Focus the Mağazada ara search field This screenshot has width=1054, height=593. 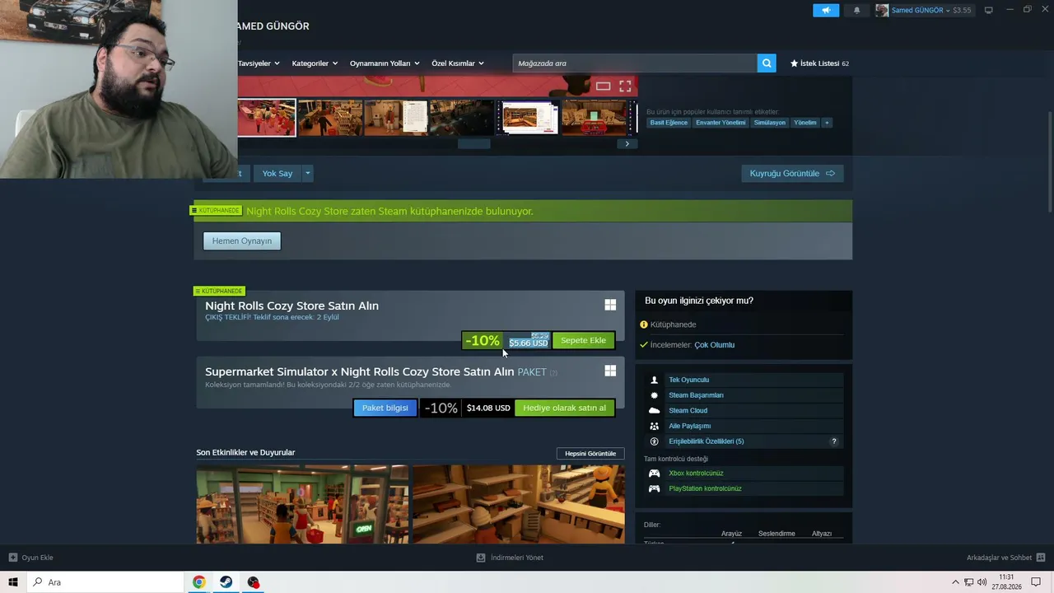click(635, 63)
